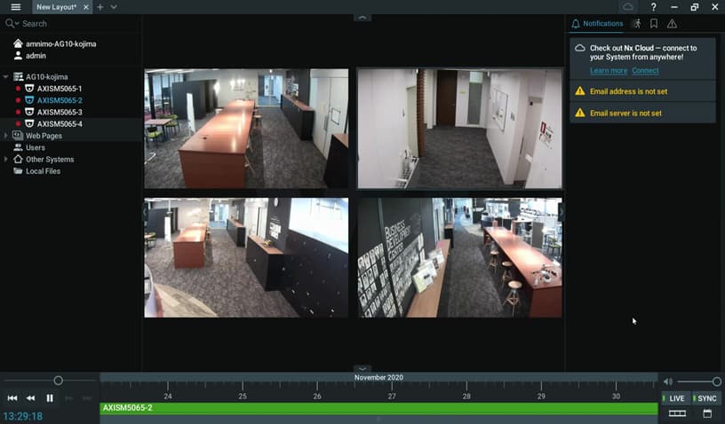This screenshot has width=725, height=424.
Task: Open the Events warning triangle tab
Action: (x=672, y=24)
